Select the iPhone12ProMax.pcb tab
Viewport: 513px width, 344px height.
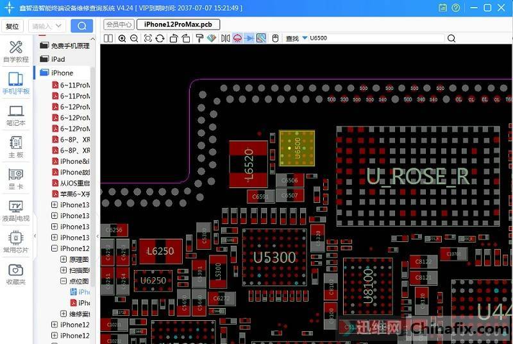[178, 24]
